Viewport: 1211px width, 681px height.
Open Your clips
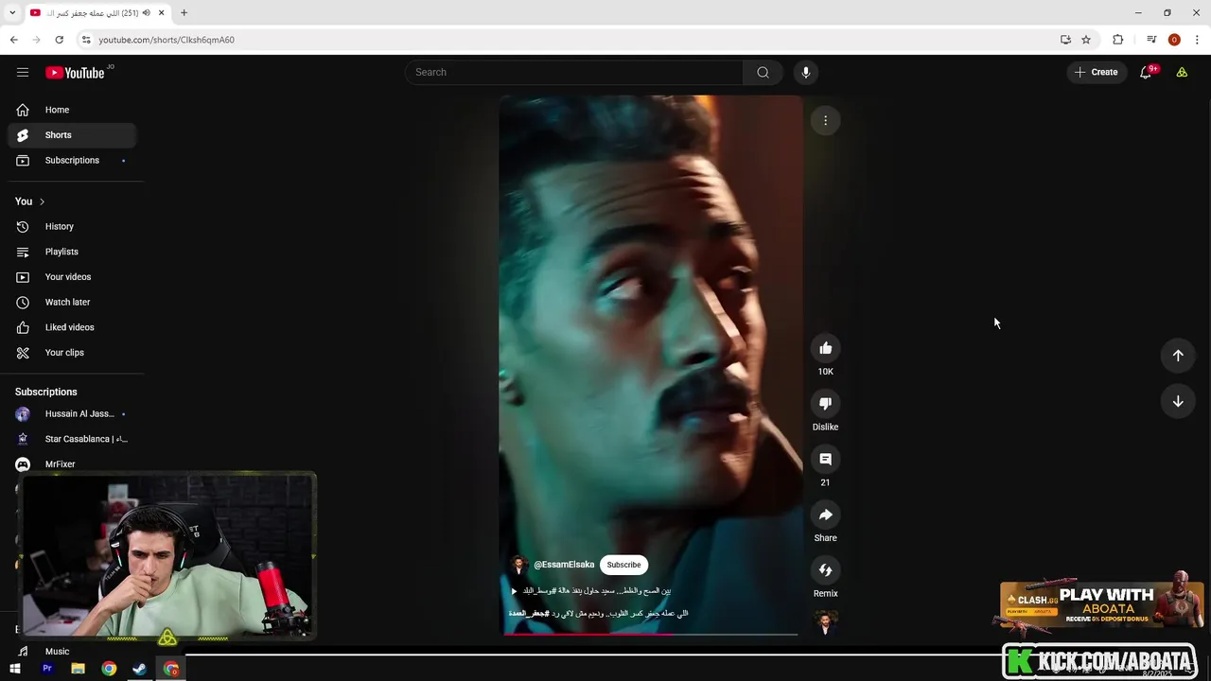coord(72,353)
